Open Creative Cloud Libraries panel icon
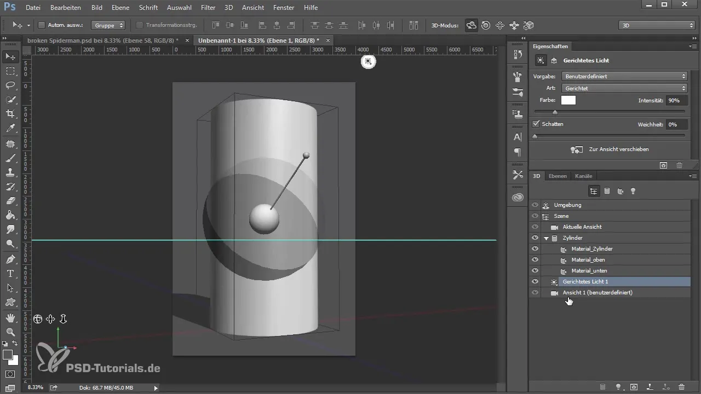Image resolution: width=701 pixels, height=394 pixels. pyautogui.click(x=518, y=197)
